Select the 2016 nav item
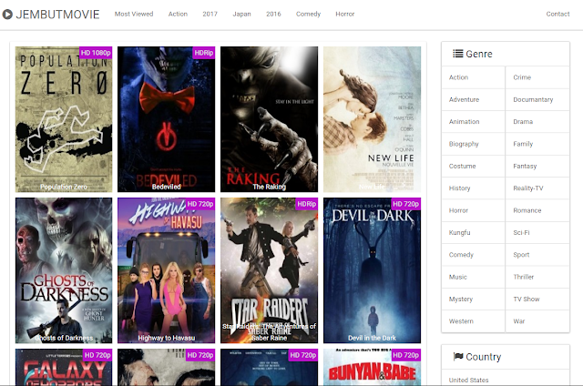This screenshot has width=583, height=386. pyautogui.click(x=273, y=15)
